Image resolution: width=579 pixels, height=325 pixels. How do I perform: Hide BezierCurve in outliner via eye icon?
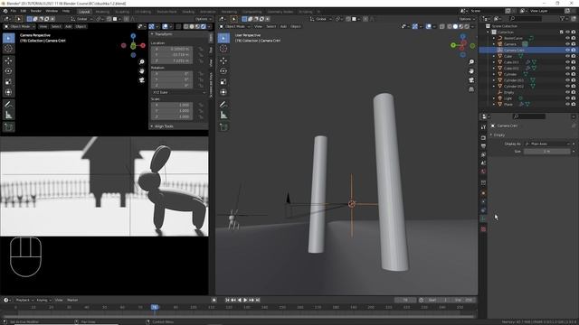click(x=567, y=38)
